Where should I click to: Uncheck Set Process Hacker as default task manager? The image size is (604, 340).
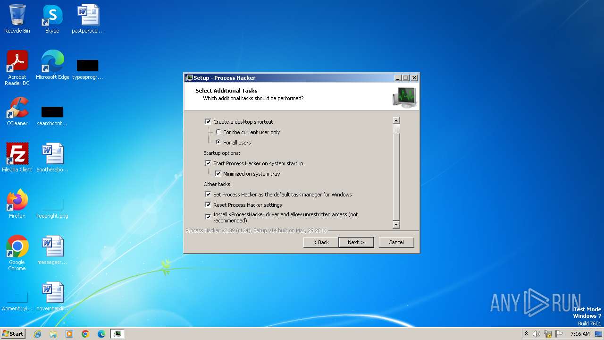click(208, 195)
